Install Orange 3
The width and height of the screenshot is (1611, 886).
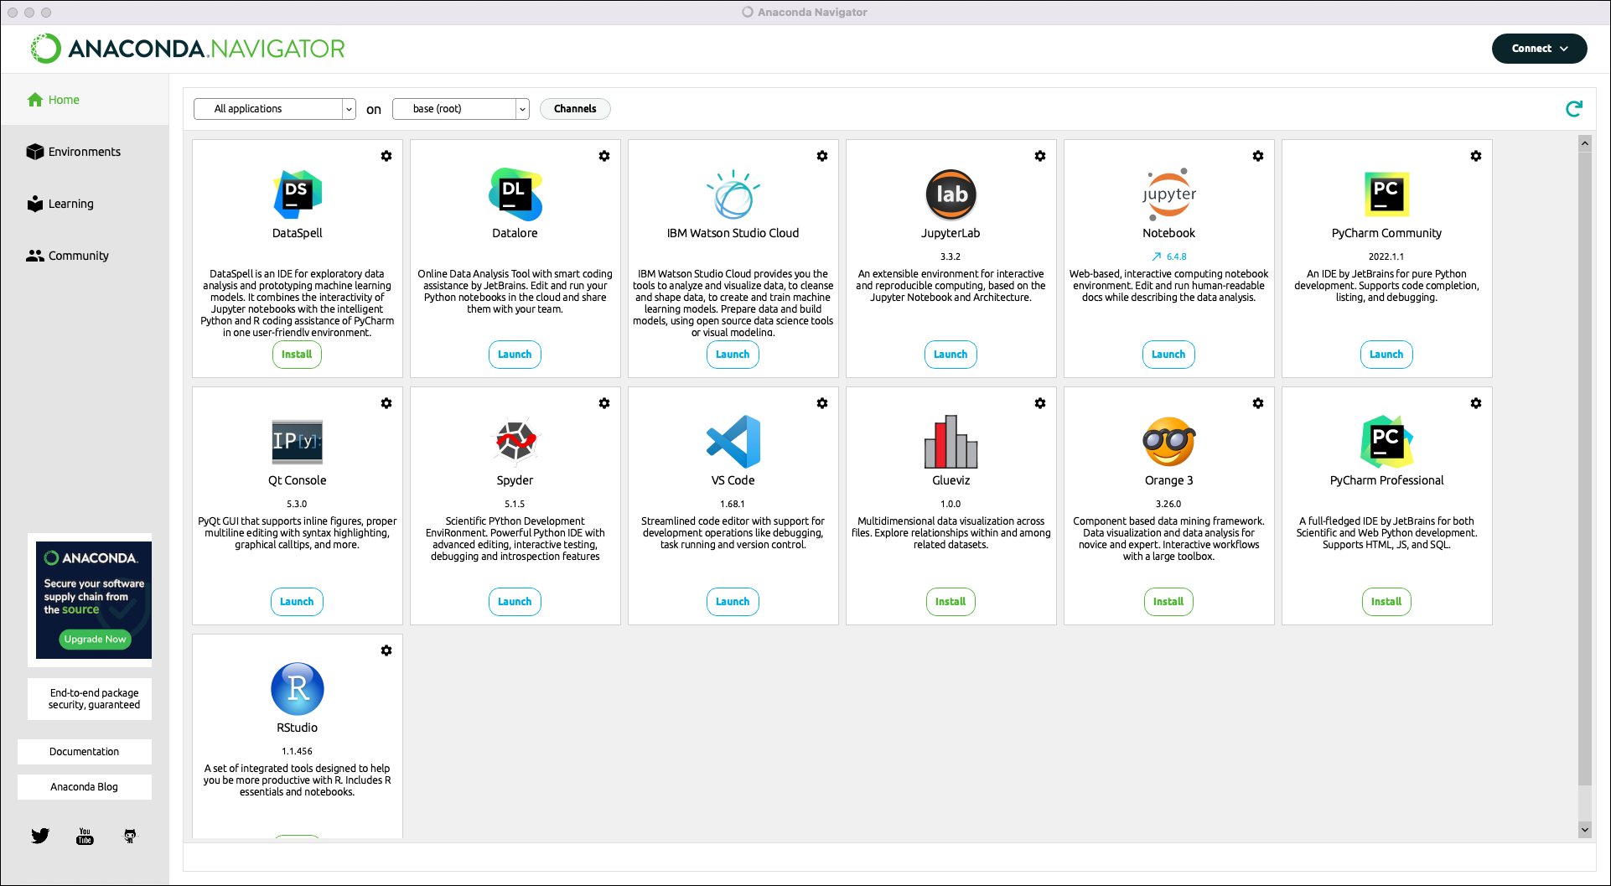pos(1168,602)
